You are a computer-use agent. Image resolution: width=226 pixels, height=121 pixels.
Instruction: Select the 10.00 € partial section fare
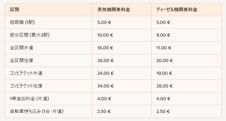[x=105, y=35]
